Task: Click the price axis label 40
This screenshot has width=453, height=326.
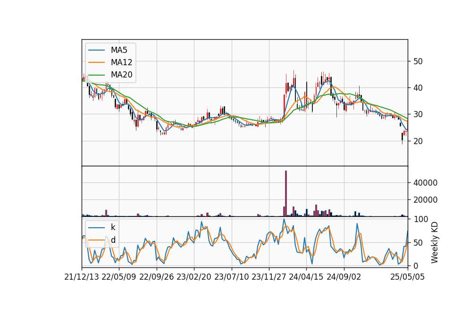Action: [x=418, y=88]
